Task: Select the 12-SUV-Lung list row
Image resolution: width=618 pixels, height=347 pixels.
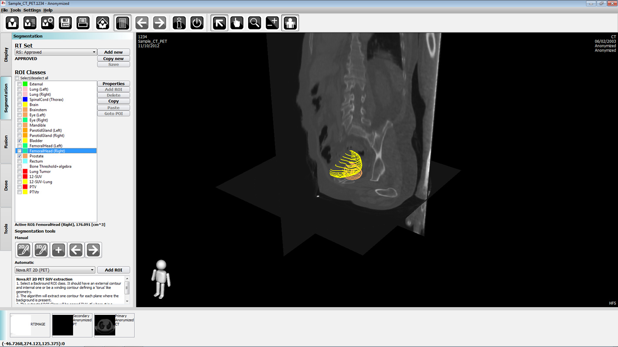Action: click(56, 182)
